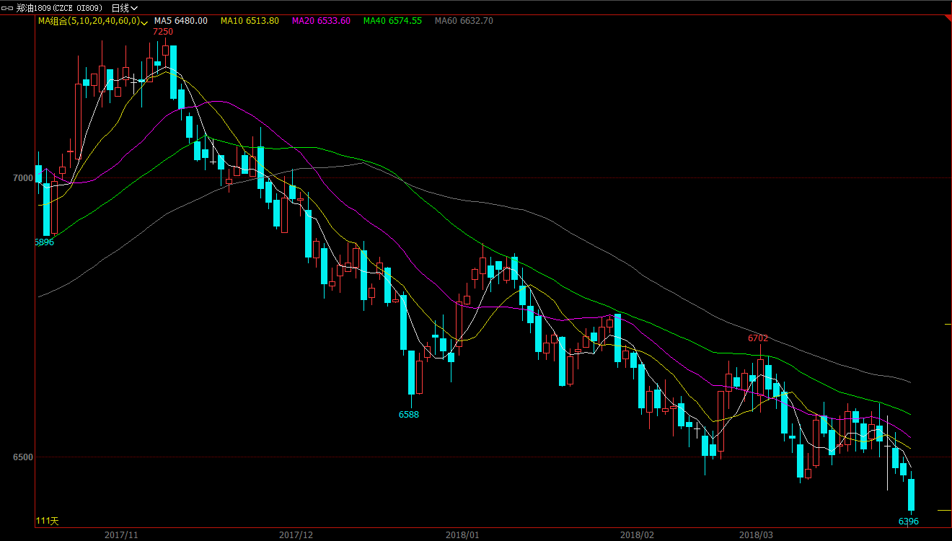Screen dimensions: 952x541
Task: Click the 2017/11 date axis label
Action: [x=121, y=535]
